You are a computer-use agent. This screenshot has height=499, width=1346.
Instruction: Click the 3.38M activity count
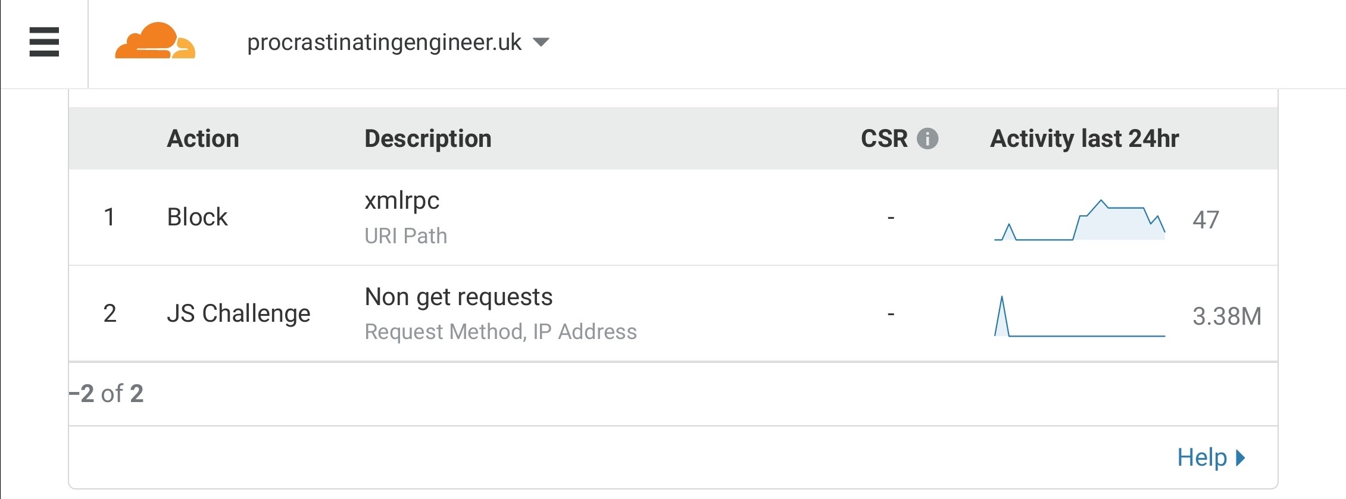[1226, 316]
